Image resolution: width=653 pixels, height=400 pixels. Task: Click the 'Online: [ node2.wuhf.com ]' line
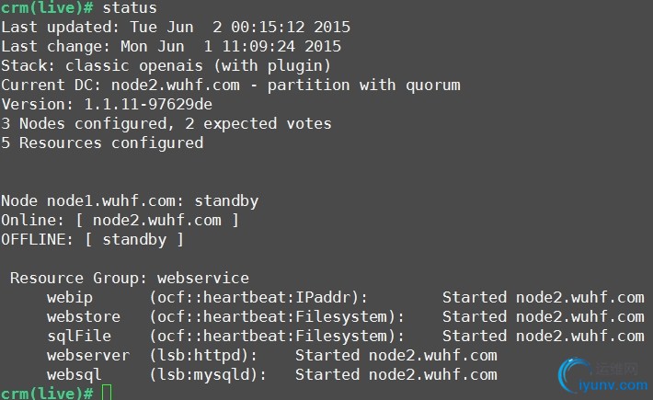coord(120,220)
